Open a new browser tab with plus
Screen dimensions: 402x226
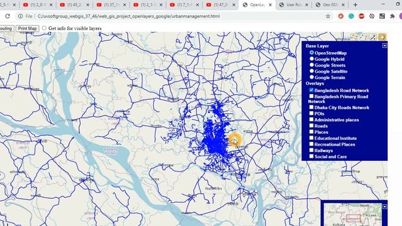click(x=356, y=4)
